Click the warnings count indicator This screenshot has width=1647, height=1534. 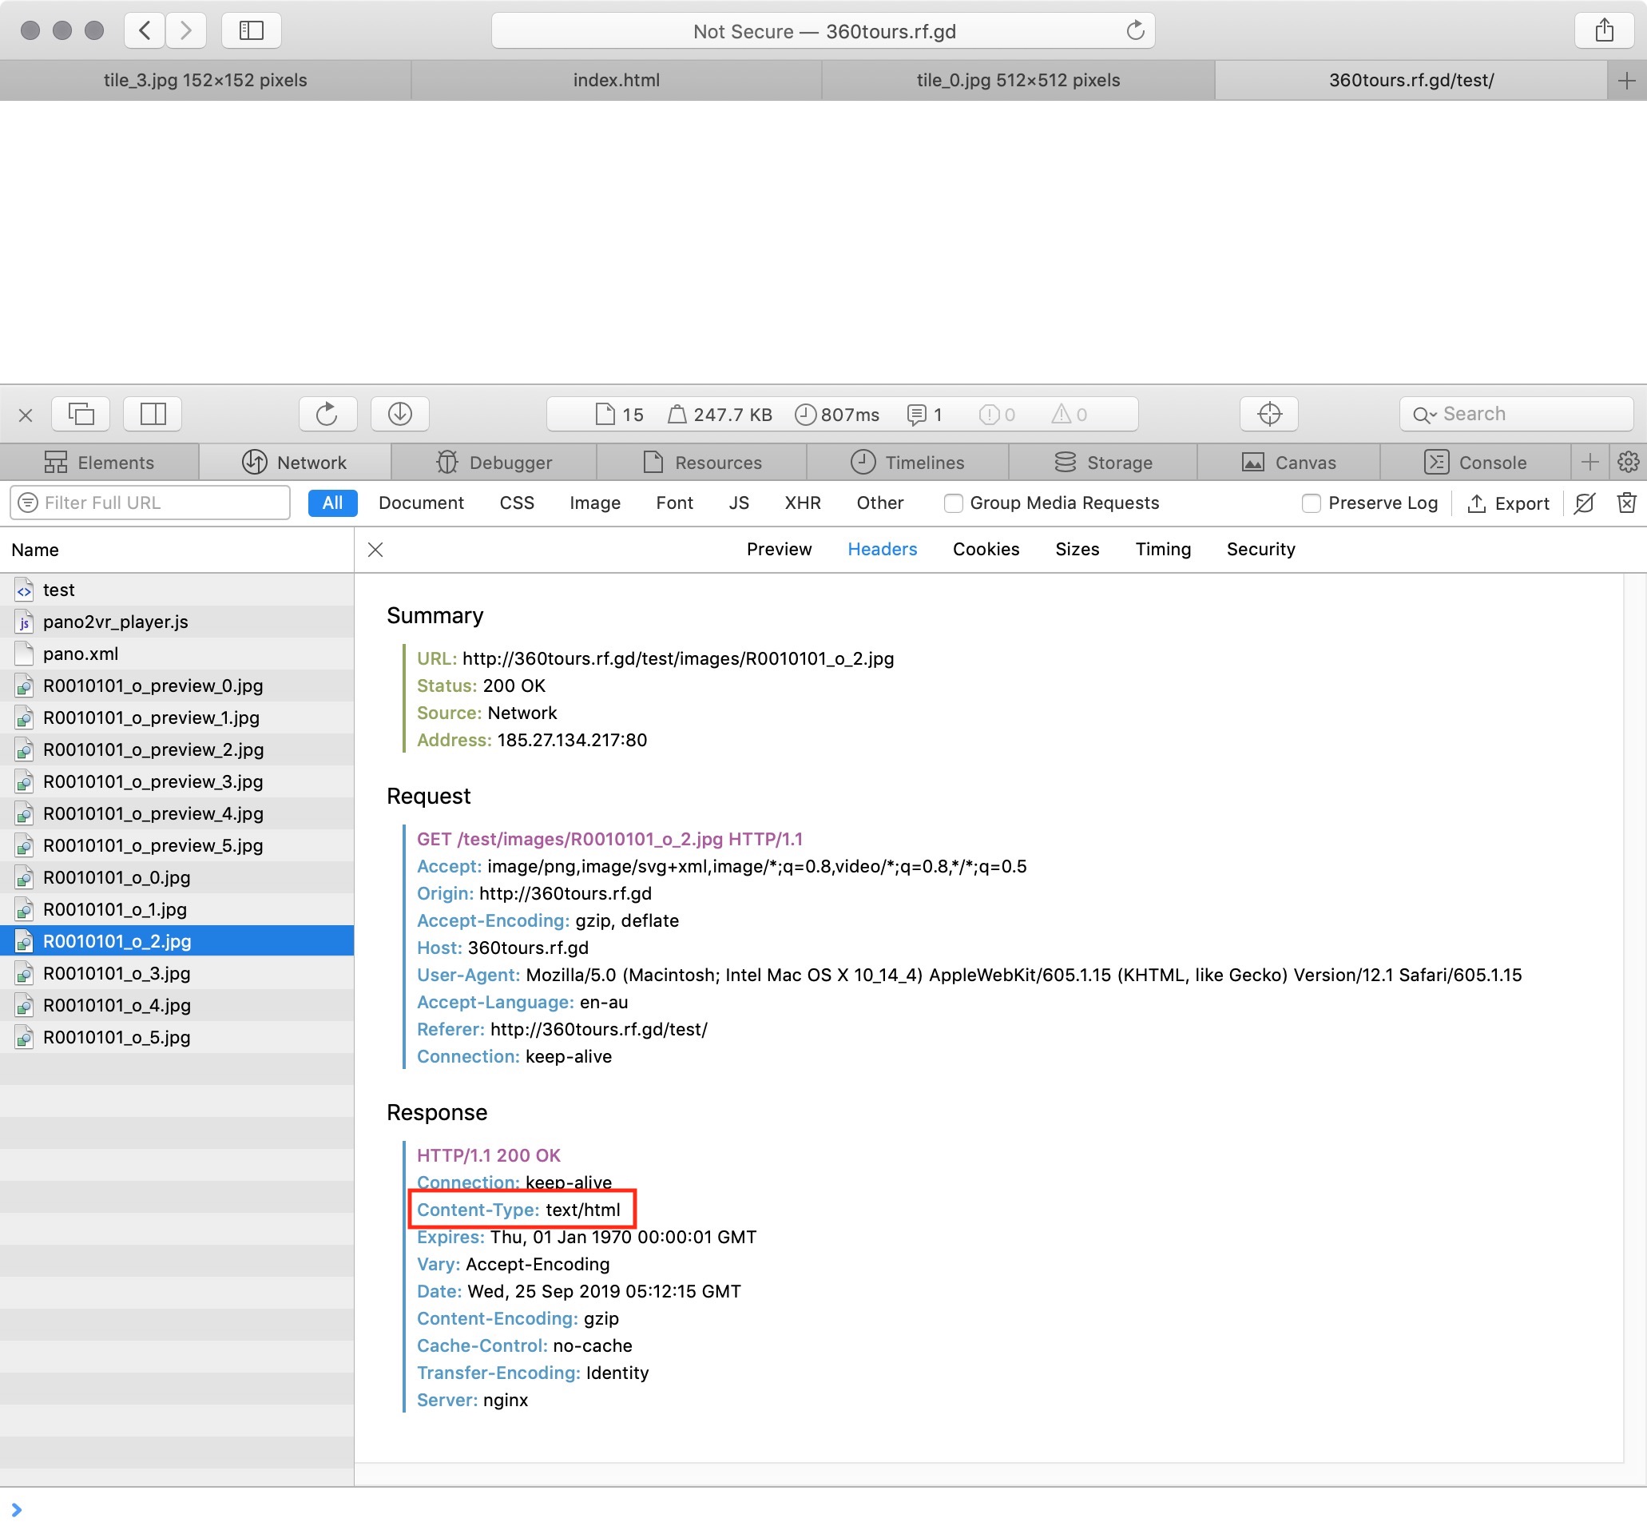1069,415
